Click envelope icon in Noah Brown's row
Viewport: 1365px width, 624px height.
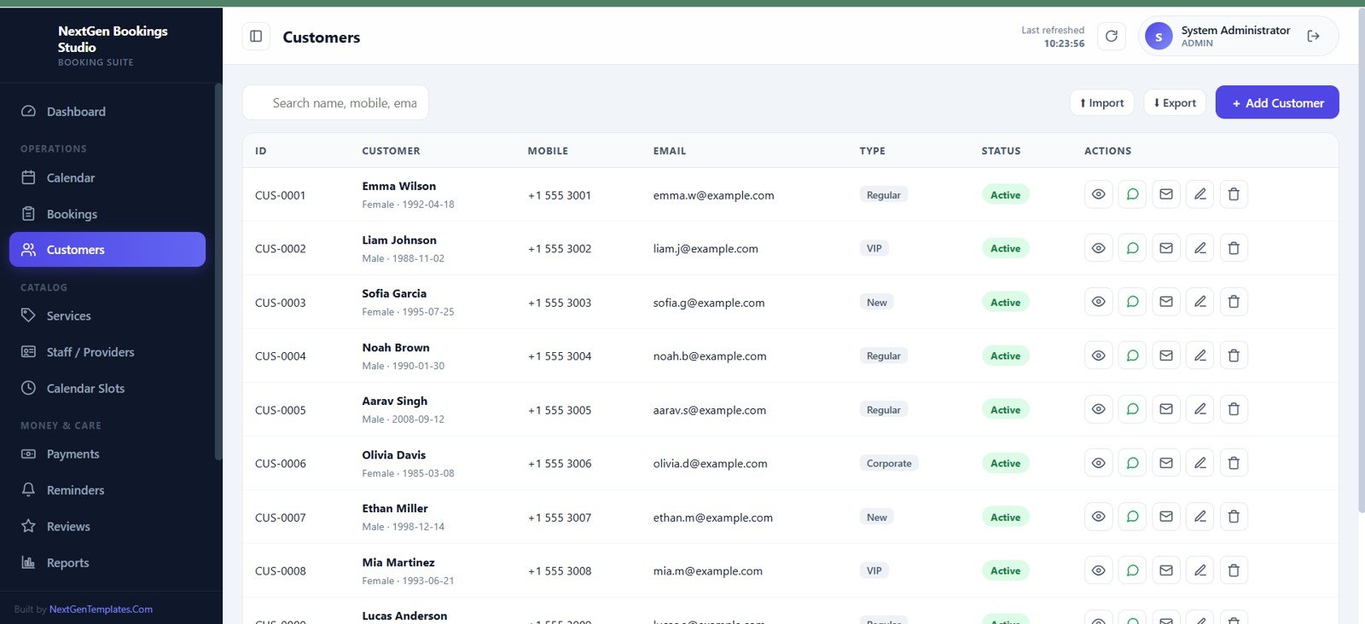click(x=1166, y=355)
